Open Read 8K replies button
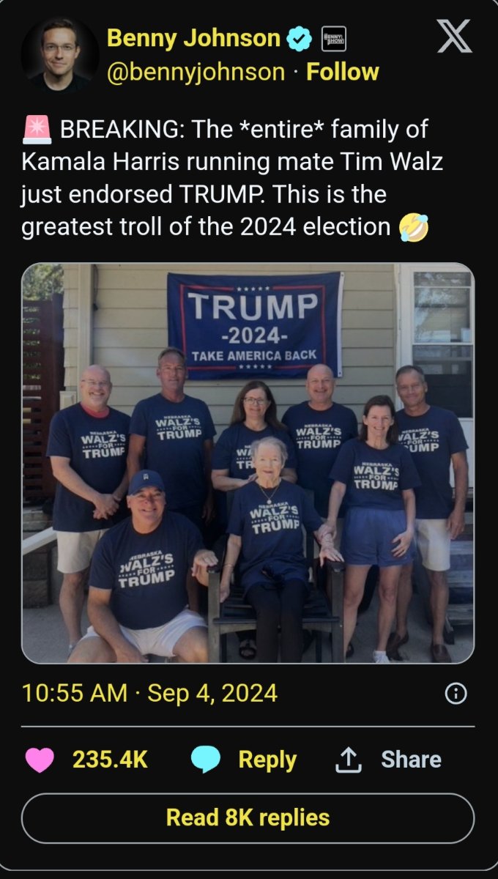Screen dimensions: 498x879 pos(248,817)
